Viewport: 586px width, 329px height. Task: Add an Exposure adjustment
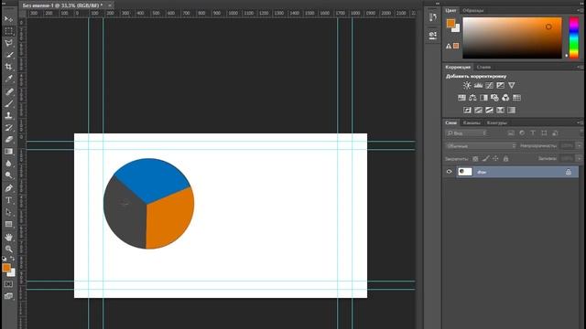click(500, 85)
